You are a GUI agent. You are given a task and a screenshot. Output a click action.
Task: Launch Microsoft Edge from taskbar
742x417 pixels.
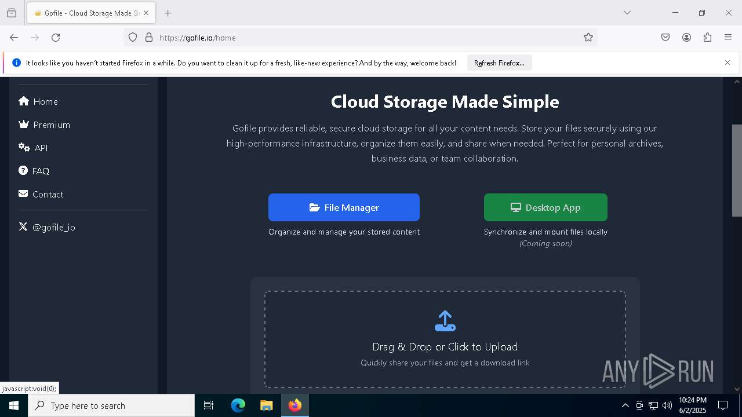coord(238,405)
